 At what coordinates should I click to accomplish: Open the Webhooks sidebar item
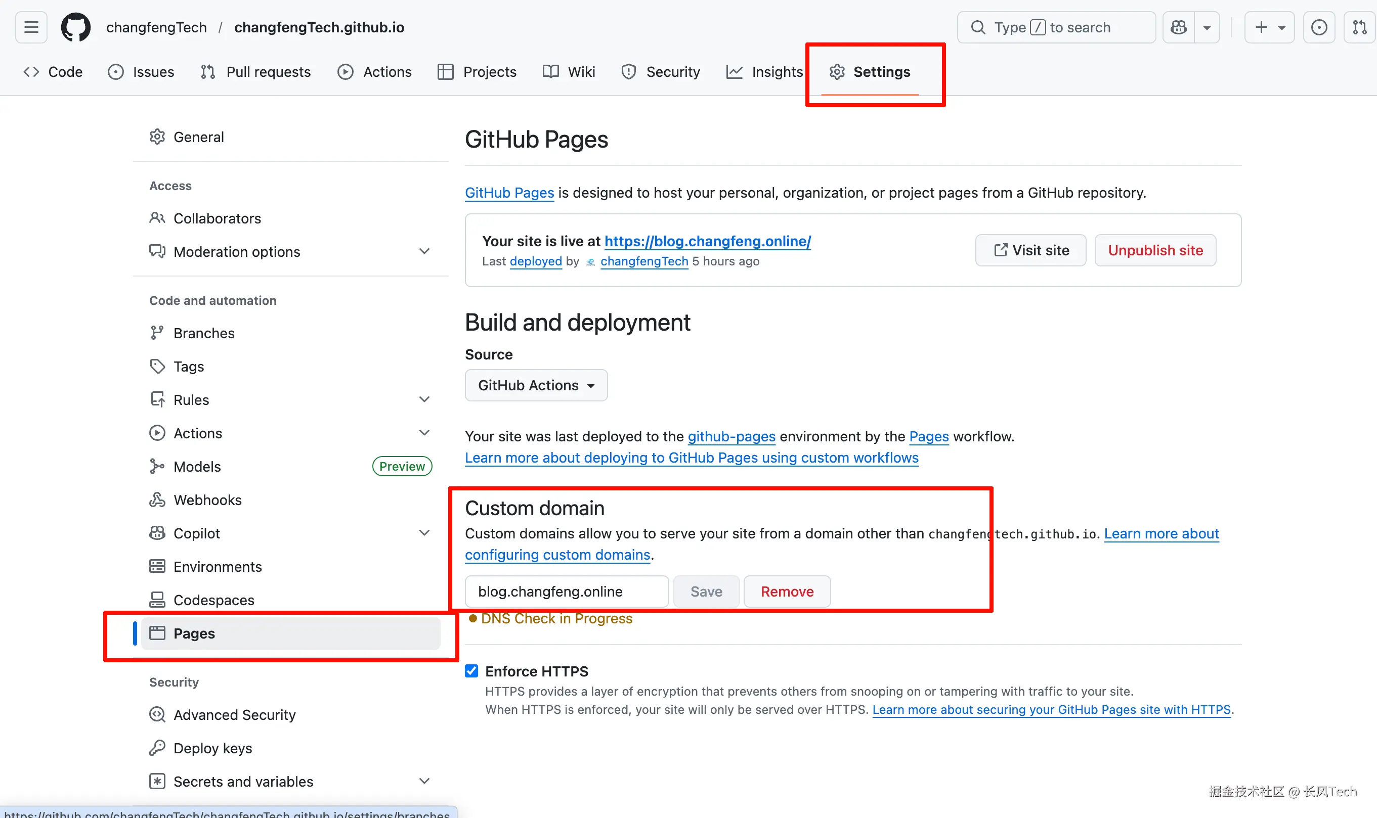(207, 499)
